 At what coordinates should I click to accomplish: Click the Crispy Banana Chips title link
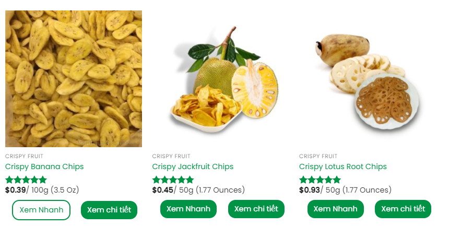click(x=44, y=166)
